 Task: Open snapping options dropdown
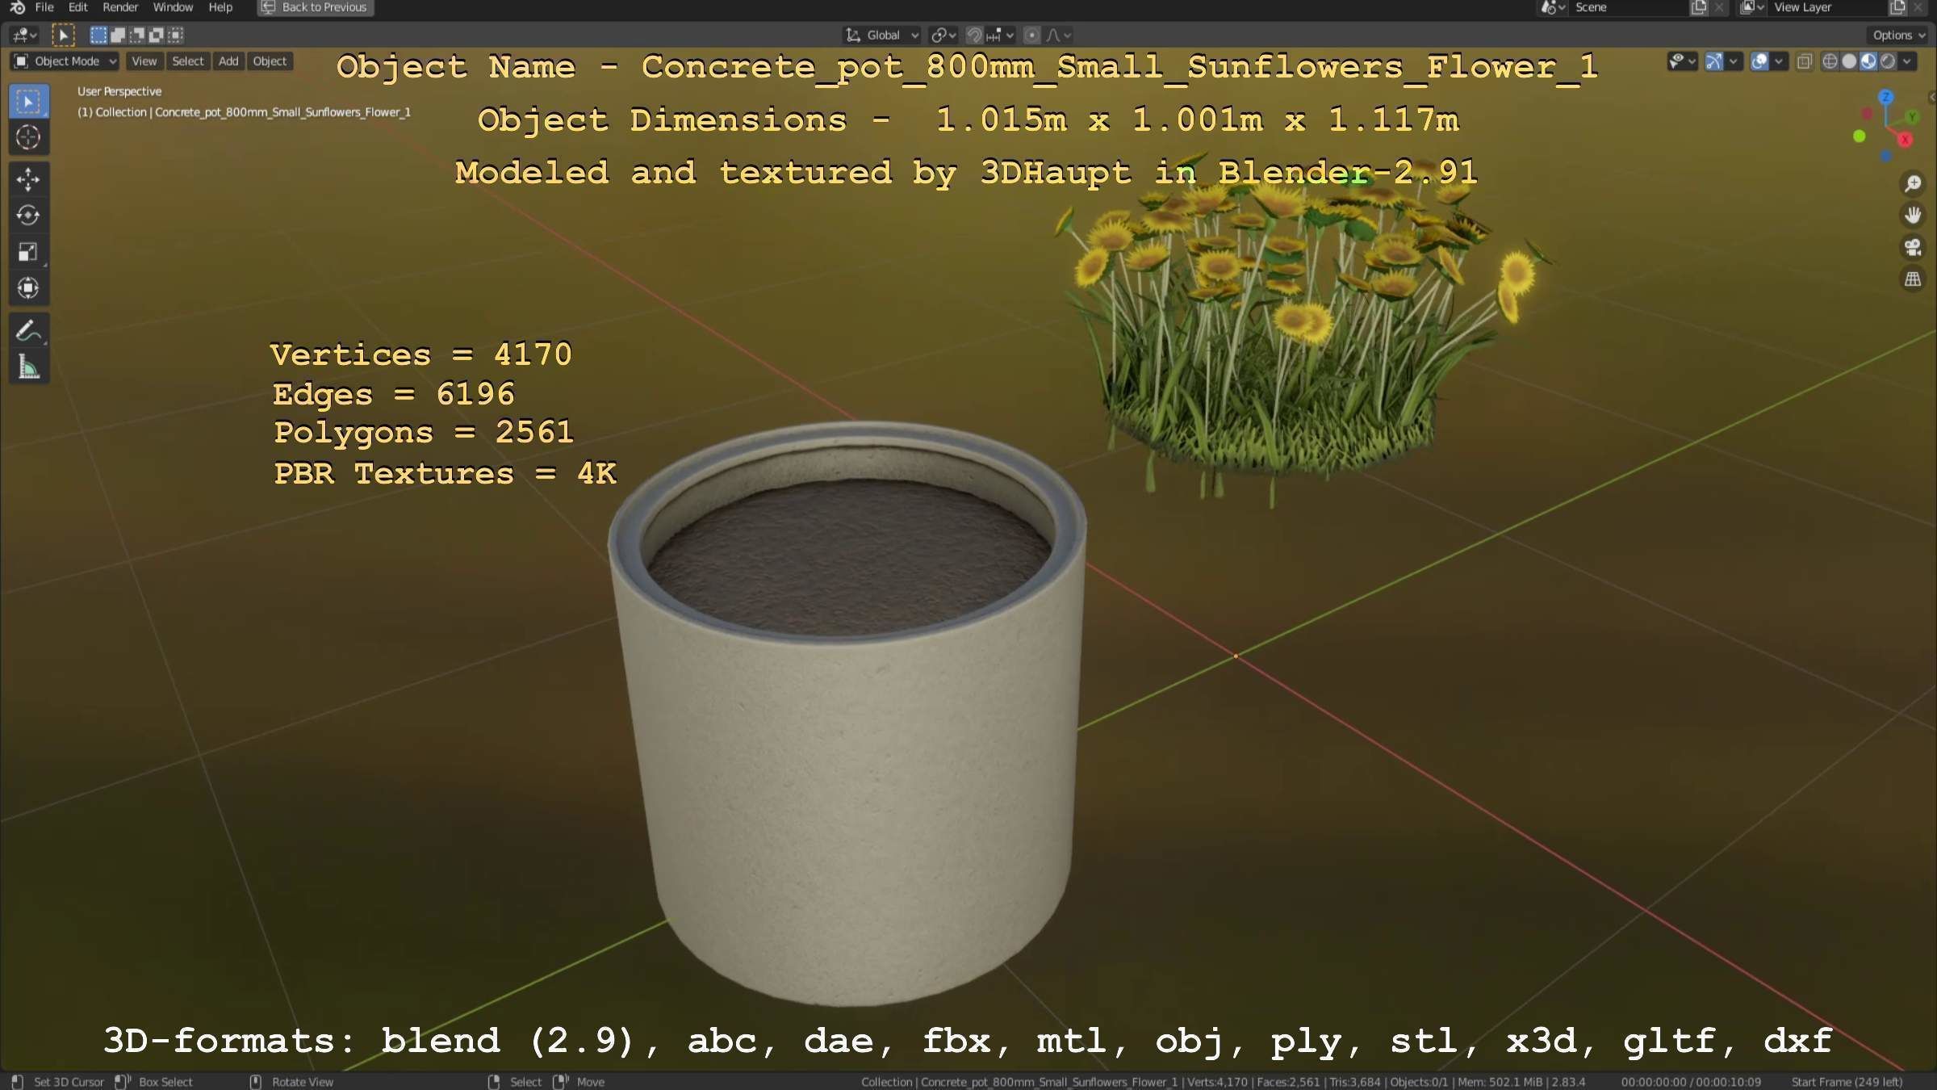pyautogui.click(x=1001, y=36)
